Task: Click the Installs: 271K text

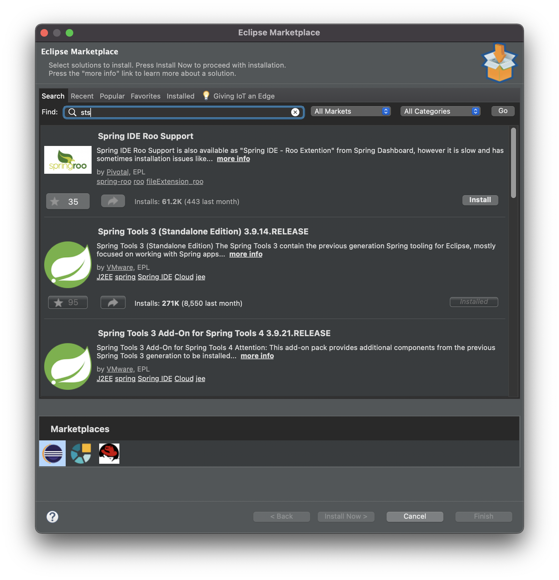Action: pos(157,303)
